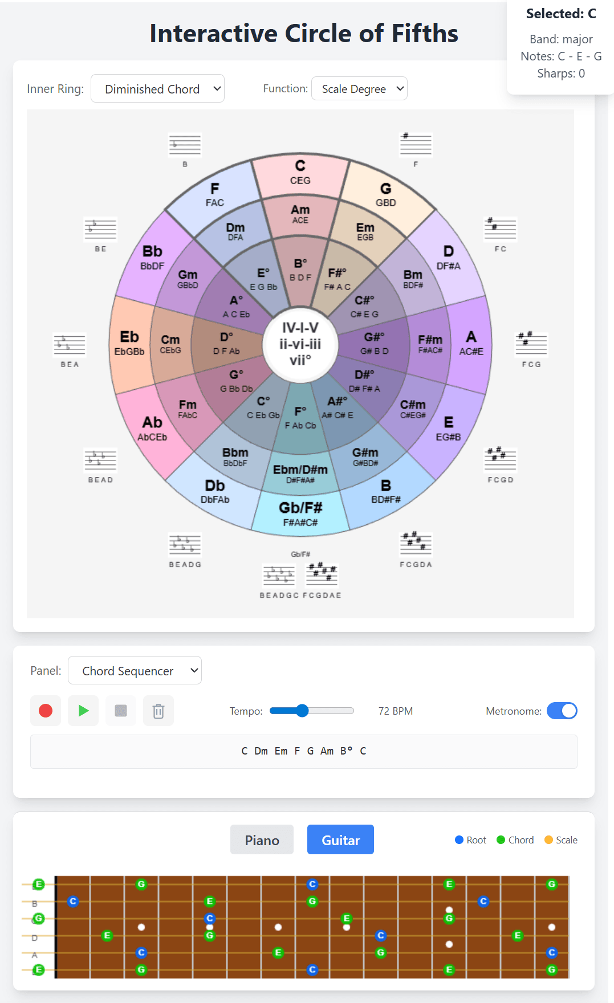Select the G major segment in the circle
614x1003 pixels.
click(386, 194)
